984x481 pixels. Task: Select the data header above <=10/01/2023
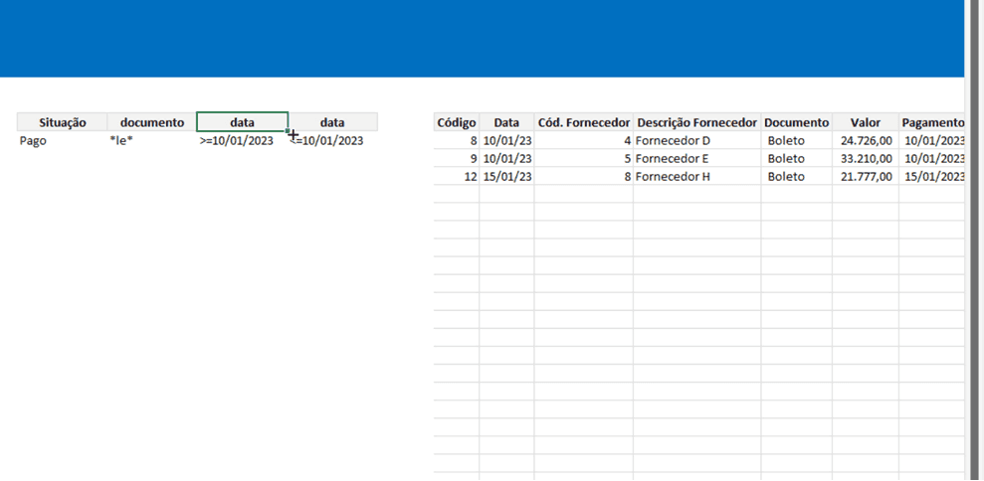(x=332, y=122)
